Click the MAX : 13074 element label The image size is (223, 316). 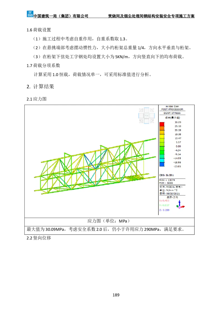click(167, 180)
